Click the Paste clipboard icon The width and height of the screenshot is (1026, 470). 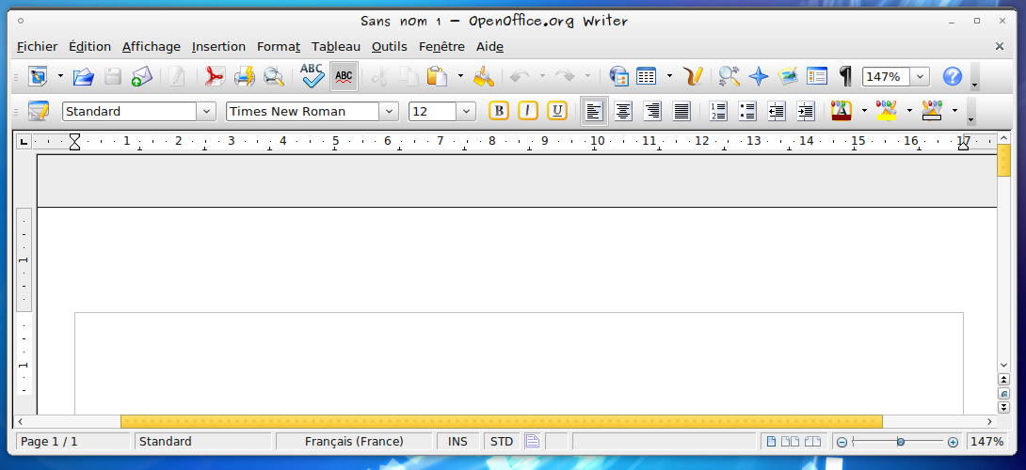(x=437, y=76)
